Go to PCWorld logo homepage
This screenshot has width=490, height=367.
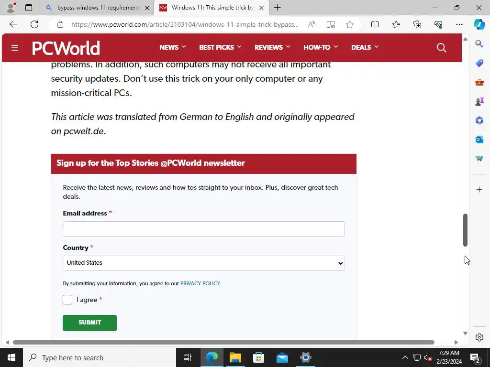(66, 48)
